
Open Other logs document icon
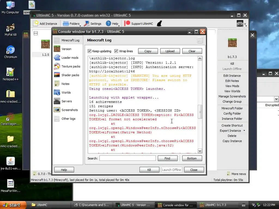tap(57, 119)
